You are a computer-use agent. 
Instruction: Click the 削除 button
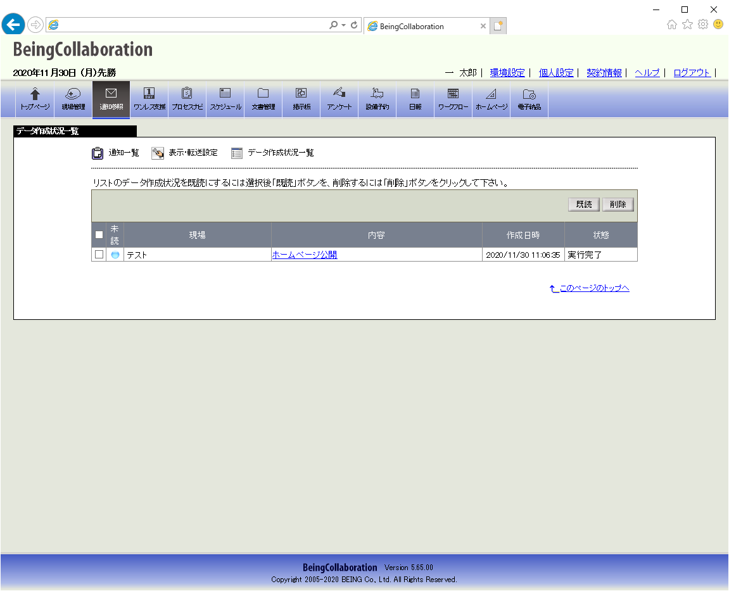click(x=618, y=205)
